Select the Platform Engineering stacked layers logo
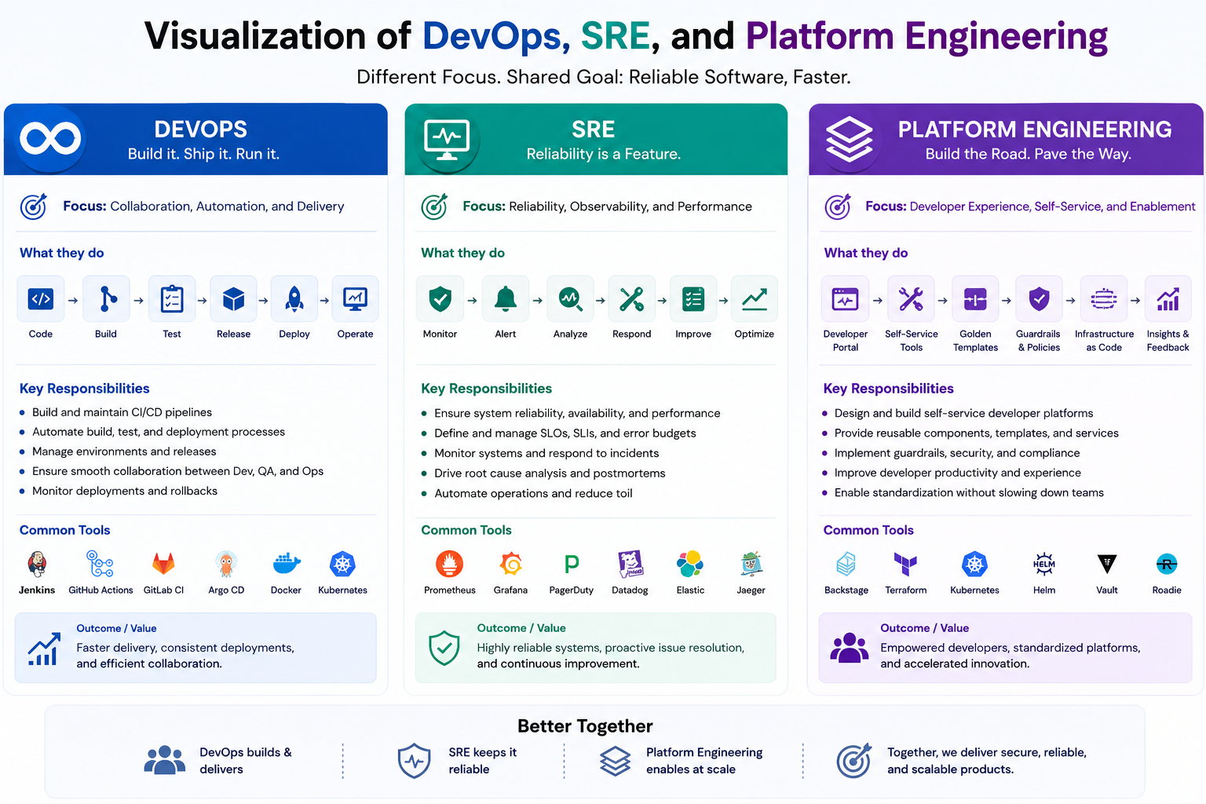Viewport: 1206px width, 804px height. [x=849, y=139]
